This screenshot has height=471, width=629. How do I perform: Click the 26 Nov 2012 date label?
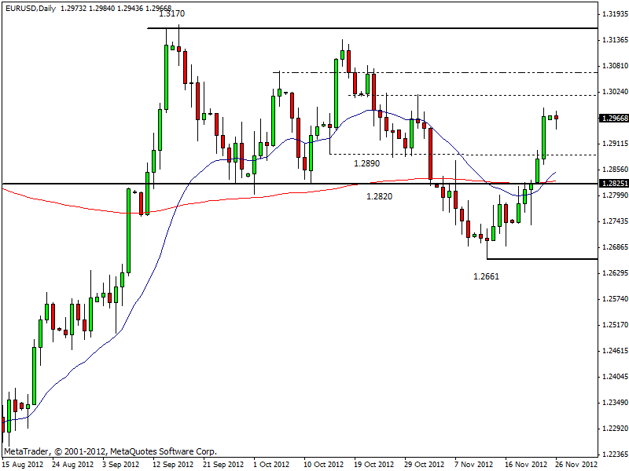point(576,464)
